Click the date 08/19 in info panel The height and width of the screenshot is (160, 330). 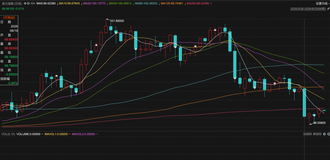coord(14,31)
